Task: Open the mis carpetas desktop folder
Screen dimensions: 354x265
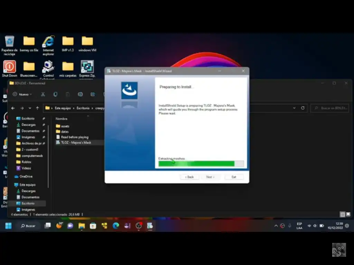Action: [68, 69]
